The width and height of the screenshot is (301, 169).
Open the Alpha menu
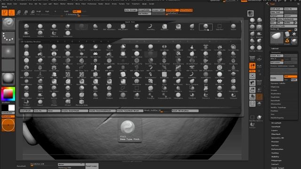coord(3,4)
